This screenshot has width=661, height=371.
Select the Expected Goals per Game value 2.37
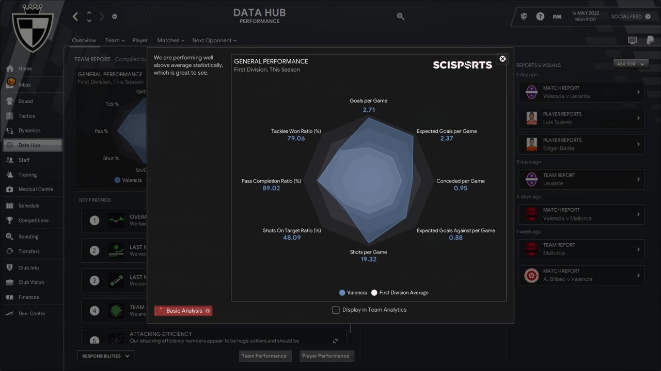(x=447, y=139)
